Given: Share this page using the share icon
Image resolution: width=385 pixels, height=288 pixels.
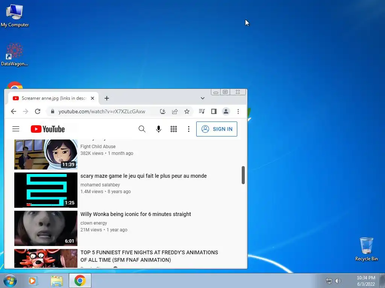Looking at the screenshot, I should tap(175, 111).
